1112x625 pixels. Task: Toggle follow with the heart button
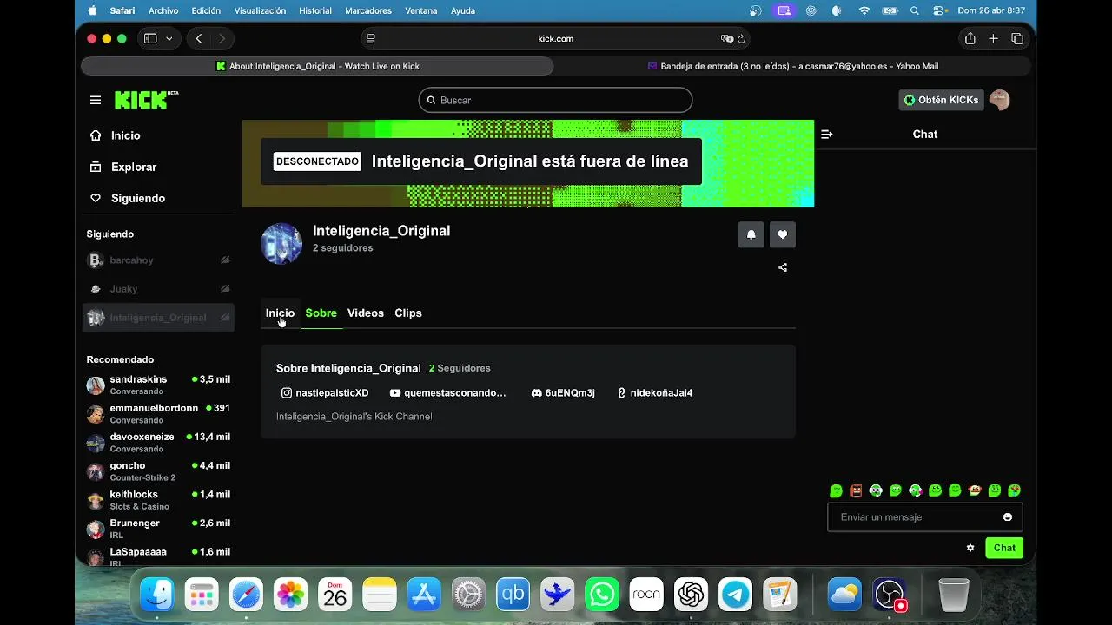coord(782,234)
